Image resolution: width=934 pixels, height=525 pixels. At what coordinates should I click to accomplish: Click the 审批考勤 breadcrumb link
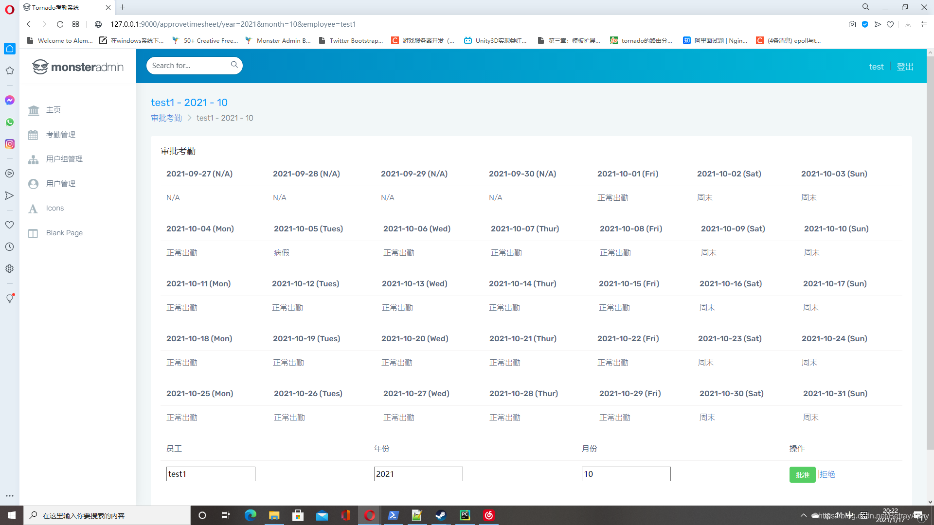click(x=166, y=118)
